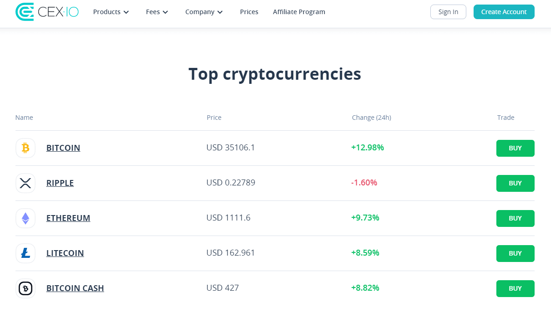
Task: Buy Bitcoin with the BUY button
Action: point(515,148)
